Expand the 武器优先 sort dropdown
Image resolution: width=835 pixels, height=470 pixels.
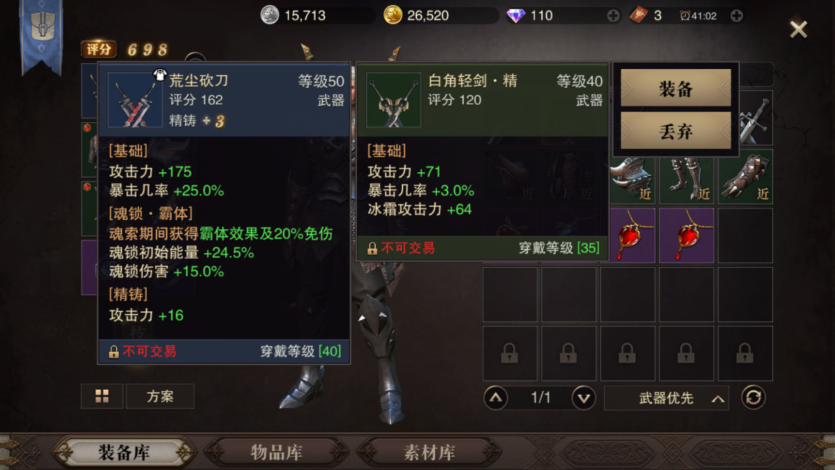point(666,398)
